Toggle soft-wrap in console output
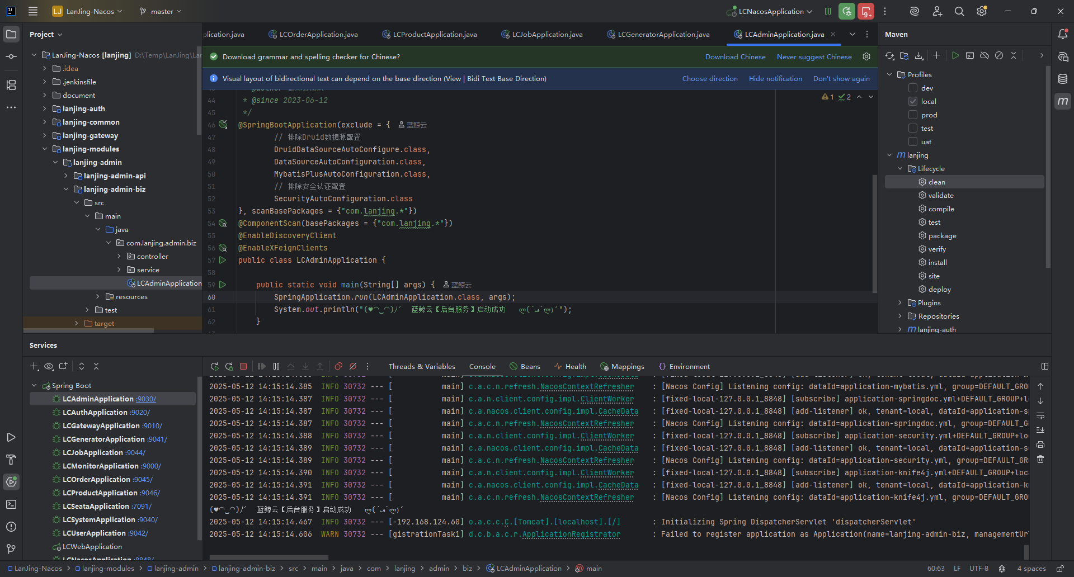The image size is (1074, 577). (x=1040, y=415)
